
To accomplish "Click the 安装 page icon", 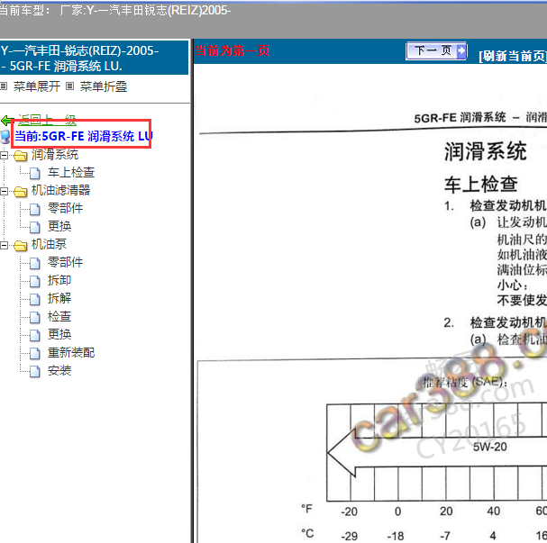I will click(x=34, y=372).
